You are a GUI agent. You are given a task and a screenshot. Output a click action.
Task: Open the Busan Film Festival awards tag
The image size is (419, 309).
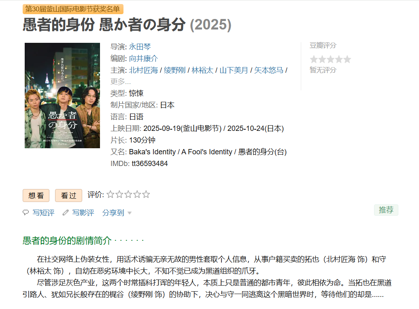pos(73,9)
